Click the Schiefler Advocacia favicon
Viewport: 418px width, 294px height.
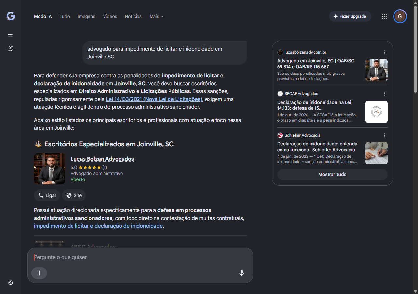pyautogui.click(x=280, y=135)
